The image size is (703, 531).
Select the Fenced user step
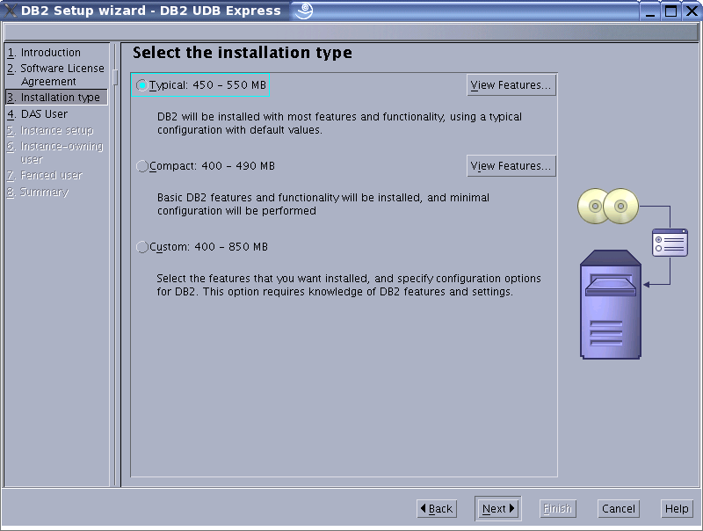tap(45, 175)
